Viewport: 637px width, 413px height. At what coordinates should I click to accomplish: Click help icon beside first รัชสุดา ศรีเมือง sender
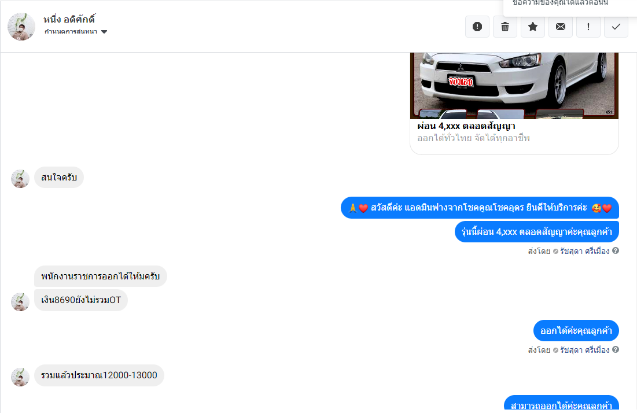pyautogui.click(x=616, y=250)
